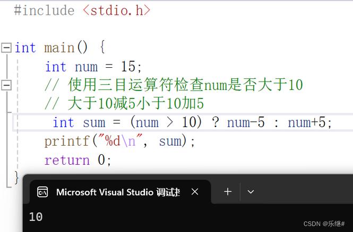Place cursor on num-5 expression
Image resolution: width=353 pixels, height=232 pixels.
(x=245, y=122)
